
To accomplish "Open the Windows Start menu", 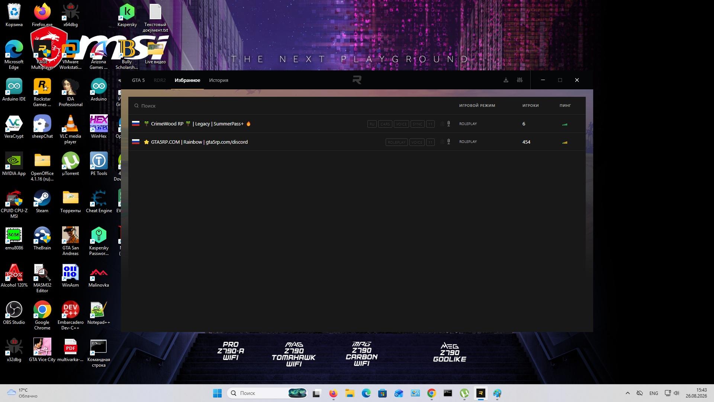I will click(x=218, y=393).
